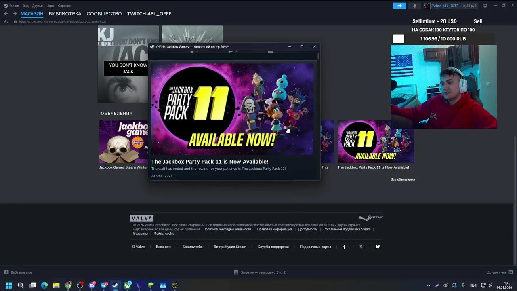Screen dimensions: 517x291
Task: Switch to the БИБЛИОТЕКА tab
Action: coord(65,13)
